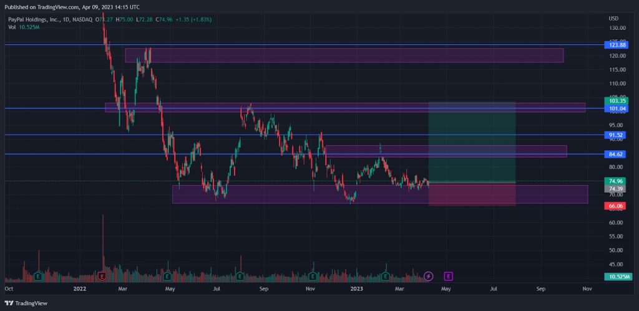
Task: Click the 2022 label on the time axis
Action: (x=80, y=289)
